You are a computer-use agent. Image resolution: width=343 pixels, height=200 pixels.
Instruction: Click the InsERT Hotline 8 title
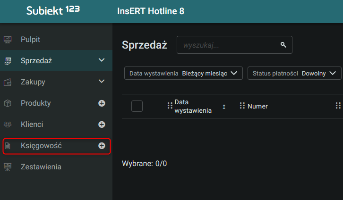pyautogui.click(x=151, y=11)
